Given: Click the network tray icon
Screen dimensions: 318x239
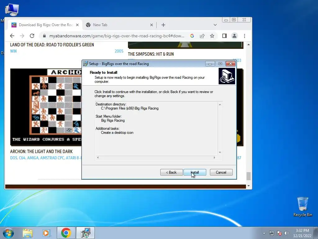Looking at the screenshot, I should (271, 233).
